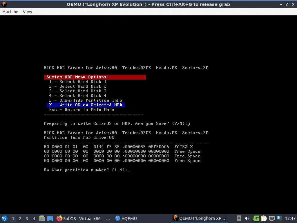
Task: Open the file manager taskbar icon
Action: [42, 218]
